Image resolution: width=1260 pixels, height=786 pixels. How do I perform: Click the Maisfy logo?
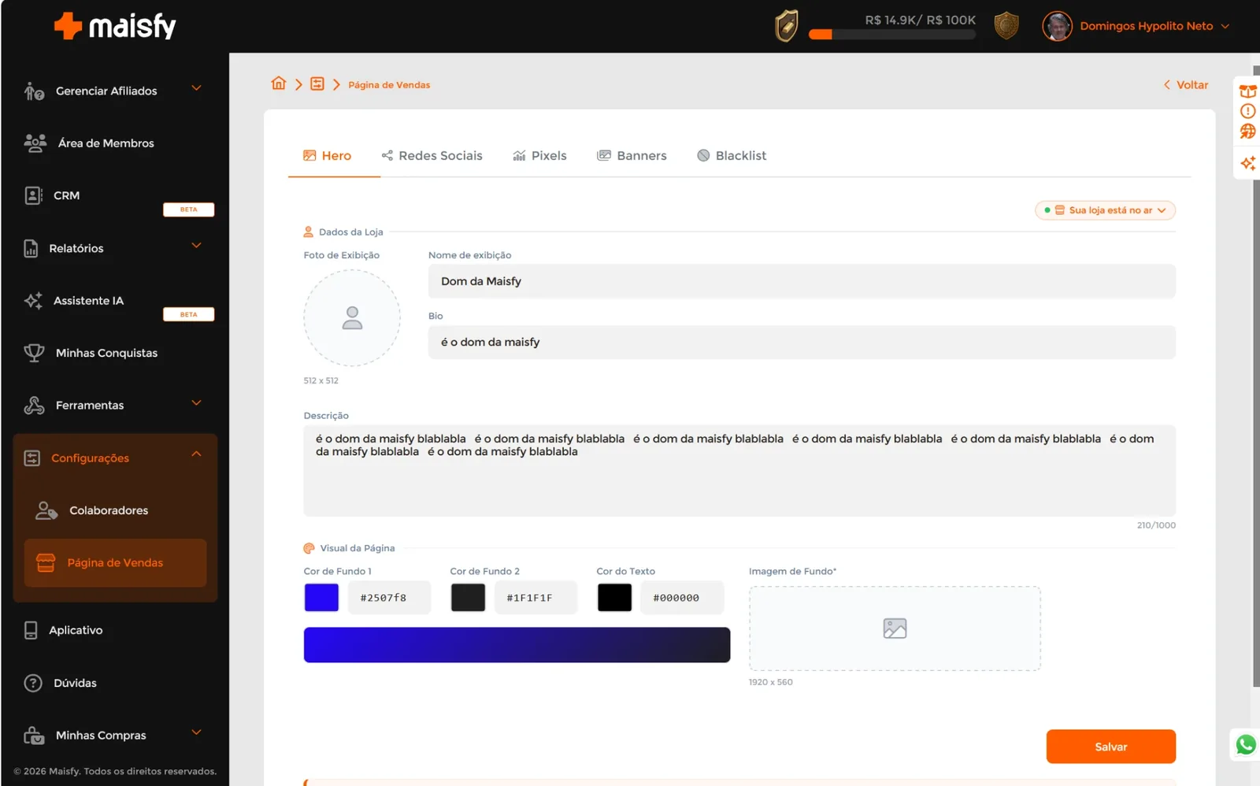(x=115, y=26)
